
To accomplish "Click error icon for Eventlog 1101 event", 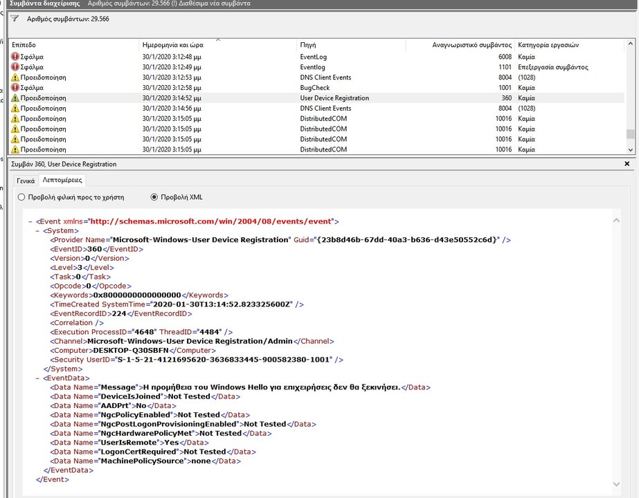I will coord(15,67).
